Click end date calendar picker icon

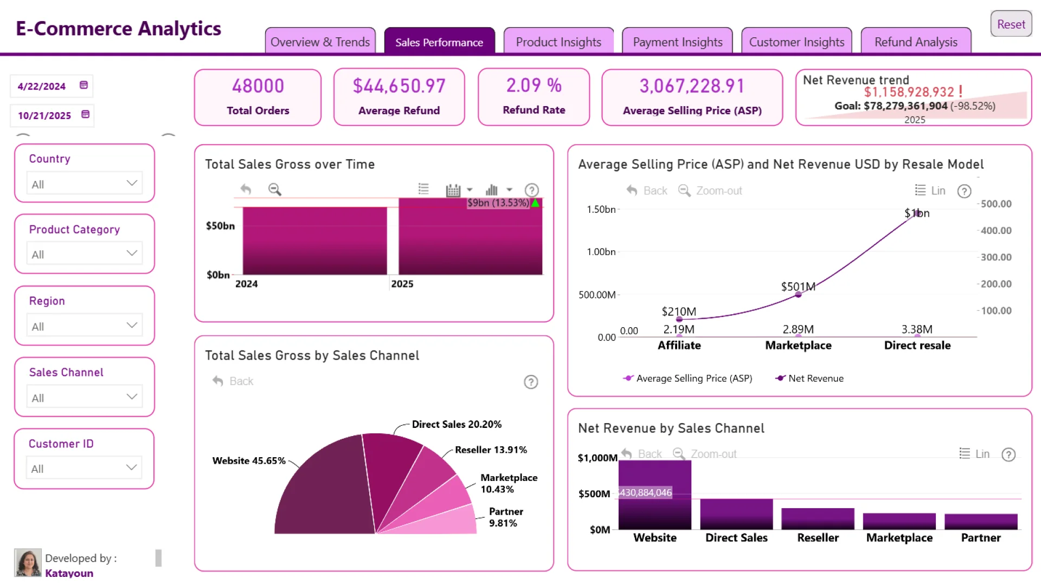pos(85,114)
